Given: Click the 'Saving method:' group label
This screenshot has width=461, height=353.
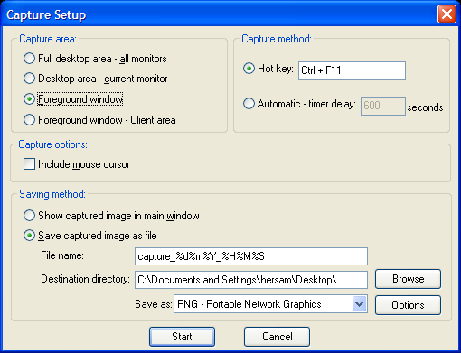Looking at the screenshot, I should 52,194.
